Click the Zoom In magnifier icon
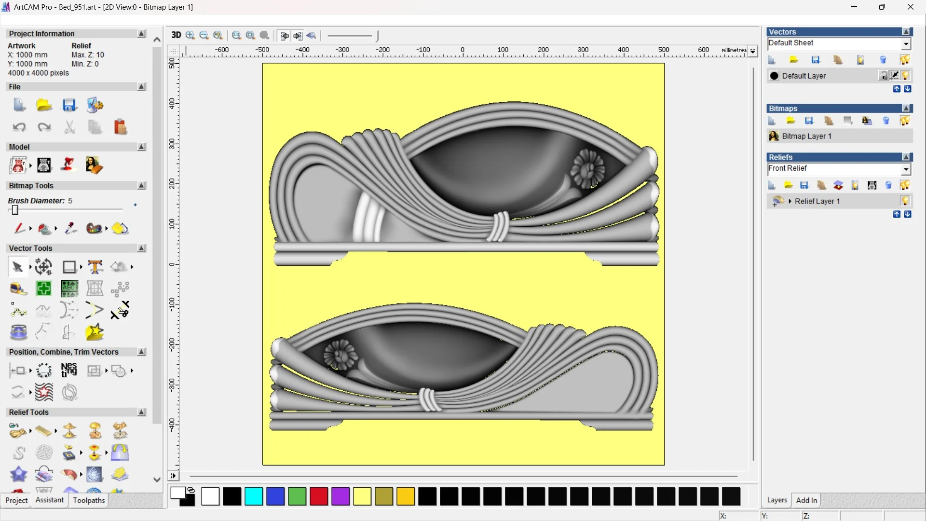This screenshot has width=926, height=521. (190, 35)
